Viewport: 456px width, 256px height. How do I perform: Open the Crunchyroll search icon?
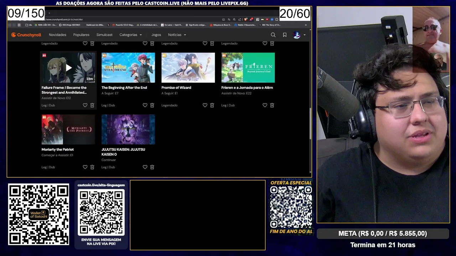click(273, 35)
